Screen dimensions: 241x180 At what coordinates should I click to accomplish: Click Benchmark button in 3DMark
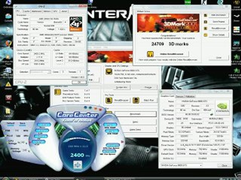[x=135, y=114]
